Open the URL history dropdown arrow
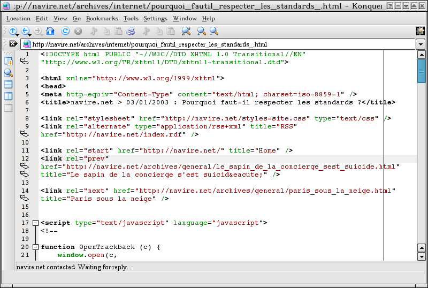The width and height of the screenshot is (428, 288). [421, 44]
